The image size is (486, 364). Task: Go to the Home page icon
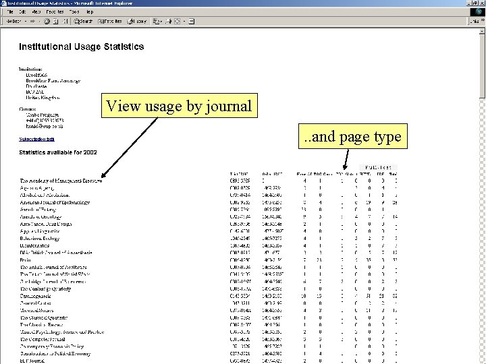[x=65, y=22]
